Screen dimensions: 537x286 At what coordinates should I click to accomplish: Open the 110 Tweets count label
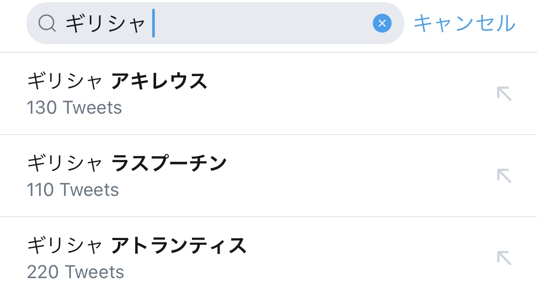point(73,190)
